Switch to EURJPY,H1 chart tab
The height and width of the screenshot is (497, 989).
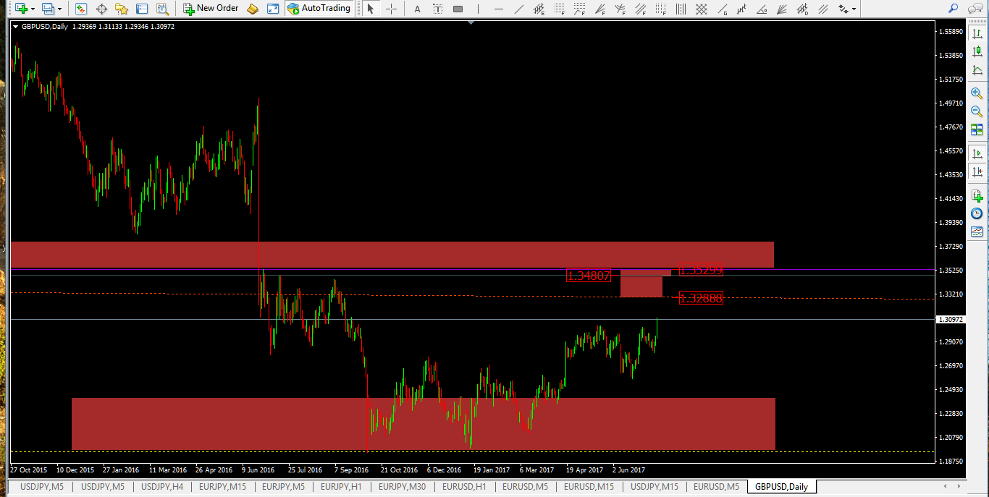tap(341, 487)
